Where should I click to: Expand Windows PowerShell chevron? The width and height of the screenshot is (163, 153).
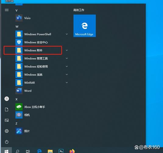point(67,34)
